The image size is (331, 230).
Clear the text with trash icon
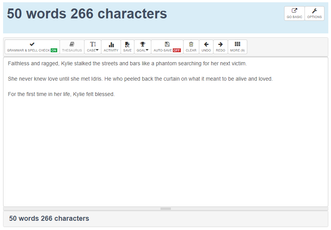point(191,47)
